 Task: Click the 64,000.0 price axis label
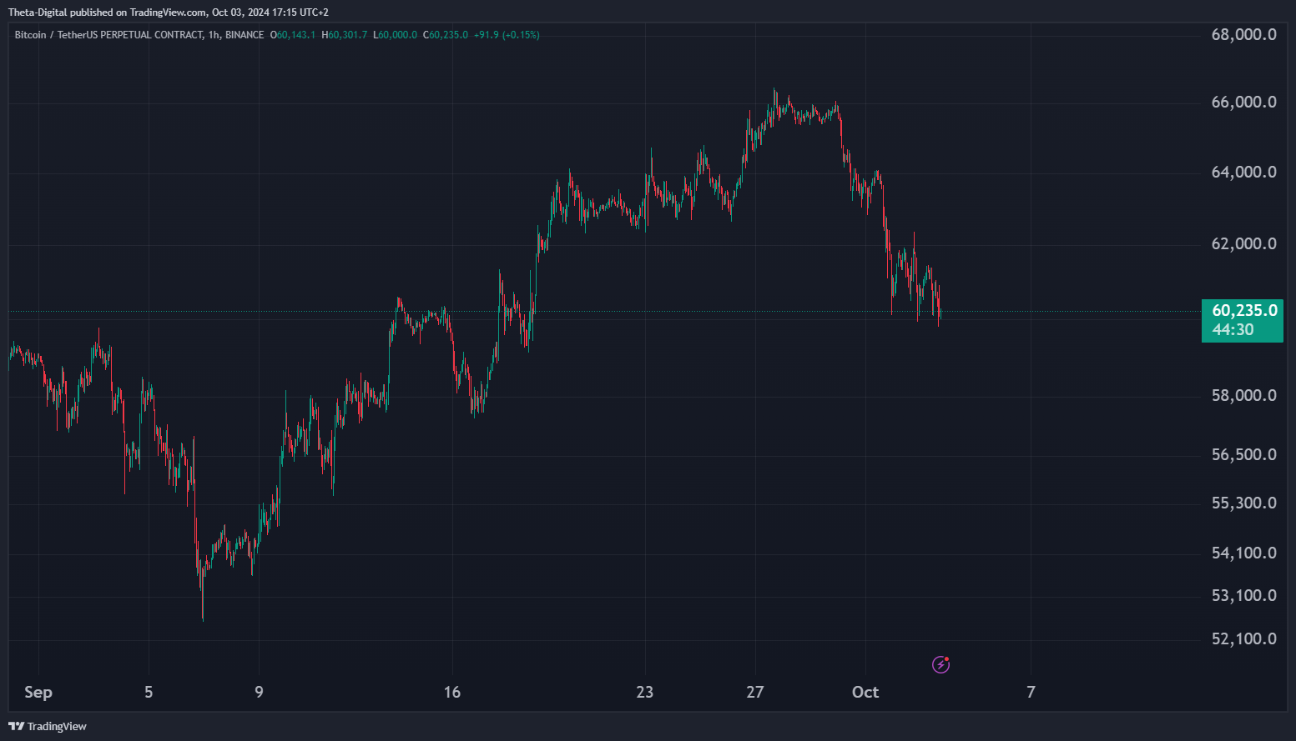point(1244,173)
